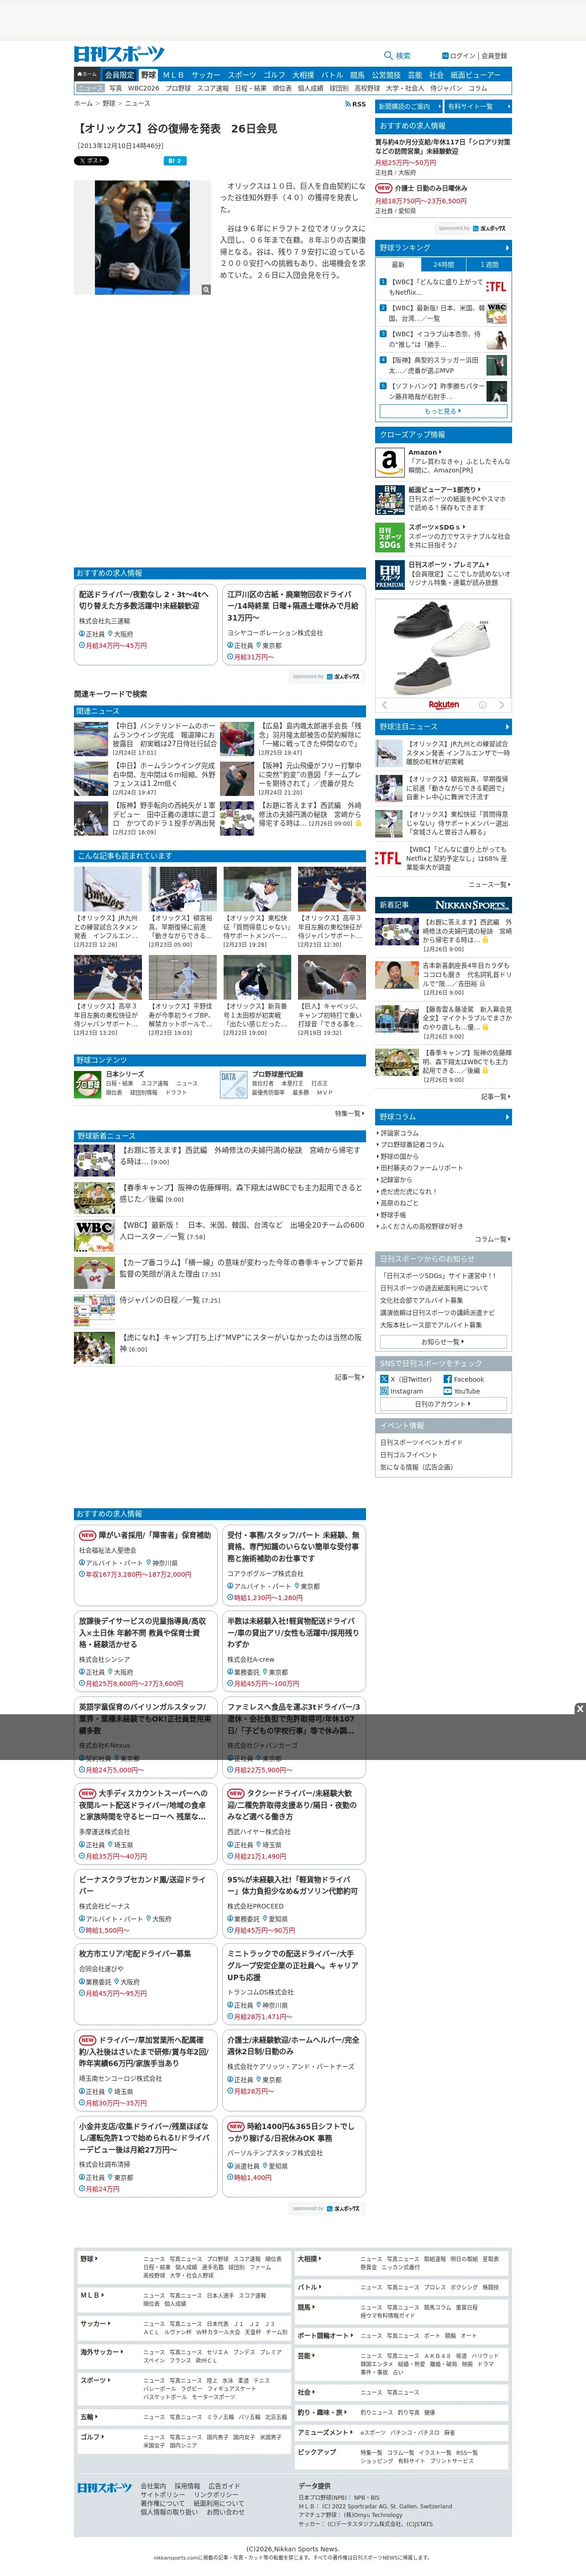This screenshot has width=586, height=2576.
Task: Open the Buffaloes thumbnail JR九州 practice match article
Action: (107, 889)
